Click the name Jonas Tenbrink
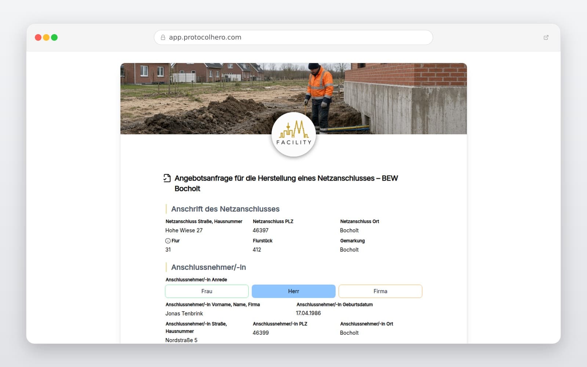587x367 pixels. pyautogui.click(x=184, y=313)
